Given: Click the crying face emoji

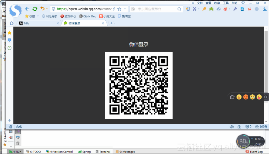Looking at the screenshot, I should point(252,97).
